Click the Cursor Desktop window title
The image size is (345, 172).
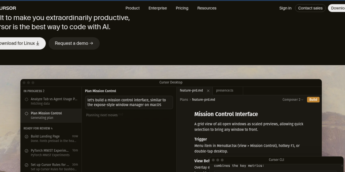pyautogui.click(x=171, y=82)
